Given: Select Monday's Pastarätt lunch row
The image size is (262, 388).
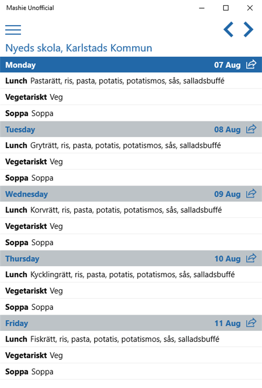Looking at the screenshot, I should pyautogui.click(x=131, y=80).
